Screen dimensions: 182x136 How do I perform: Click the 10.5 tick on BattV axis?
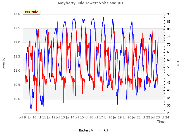[17, 85]
